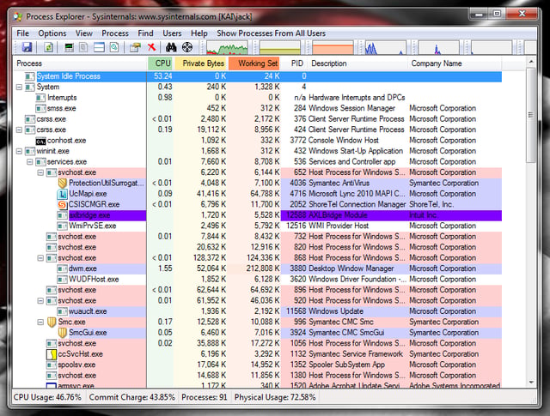550x416 pixels.
Task: Open the Options menu
Action: [52, 33]
